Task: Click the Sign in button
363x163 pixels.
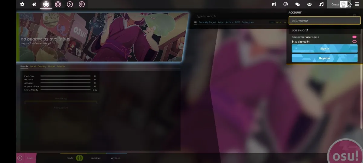Action: coord(325,48)
